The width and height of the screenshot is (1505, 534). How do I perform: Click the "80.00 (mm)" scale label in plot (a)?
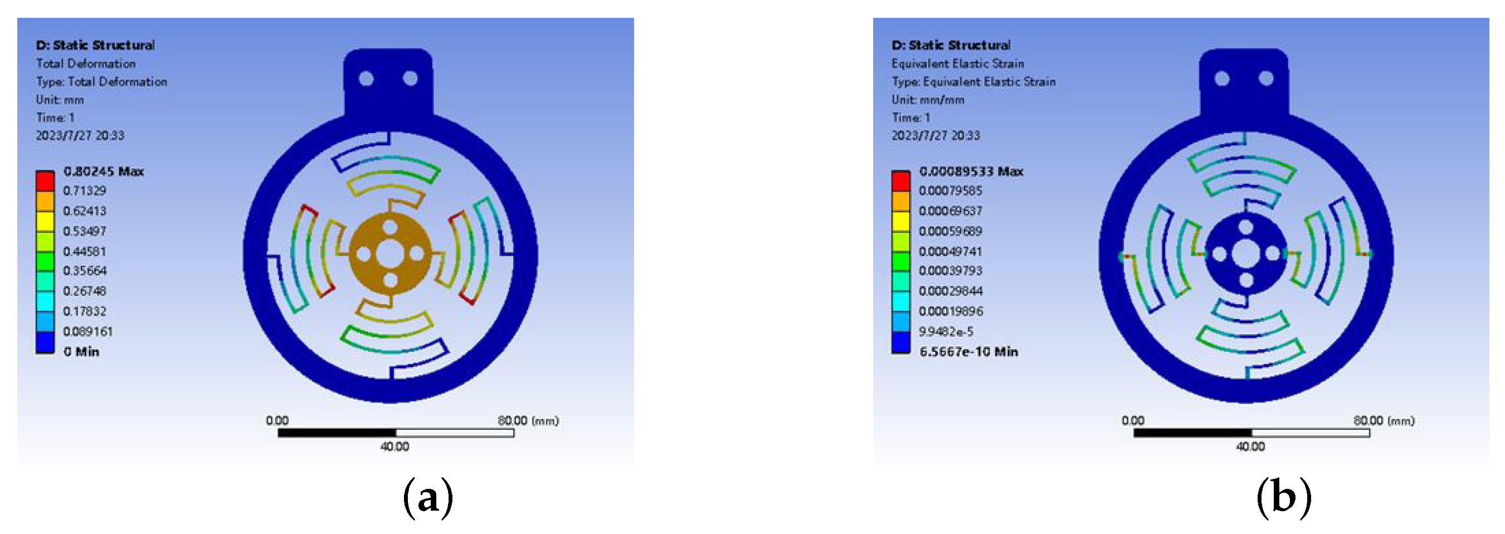coord(528,421)
